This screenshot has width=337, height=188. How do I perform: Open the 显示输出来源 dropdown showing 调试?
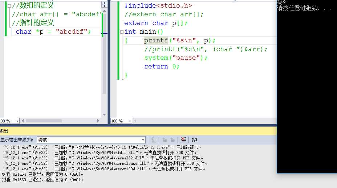pyautogui.click(x=91, y=140)
